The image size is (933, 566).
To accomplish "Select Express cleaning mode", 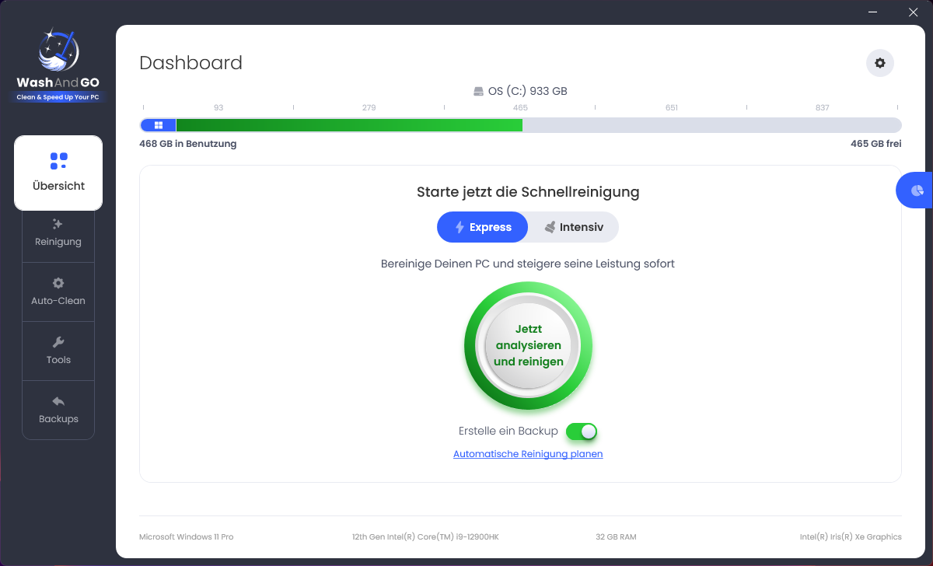I will (x=483, y=227).
